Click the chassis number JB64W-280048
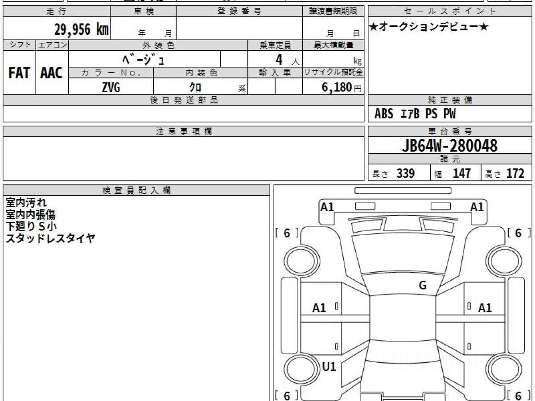The width and height of the screenshot is (535, 401). pyautogui.click(x=449, y=146)
